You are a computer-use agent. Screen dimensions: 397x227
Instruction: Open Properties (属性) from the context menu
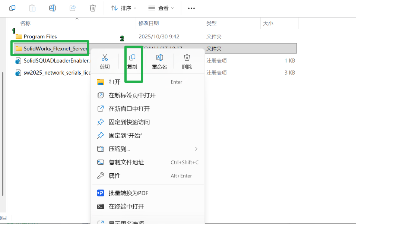point(148,176)
